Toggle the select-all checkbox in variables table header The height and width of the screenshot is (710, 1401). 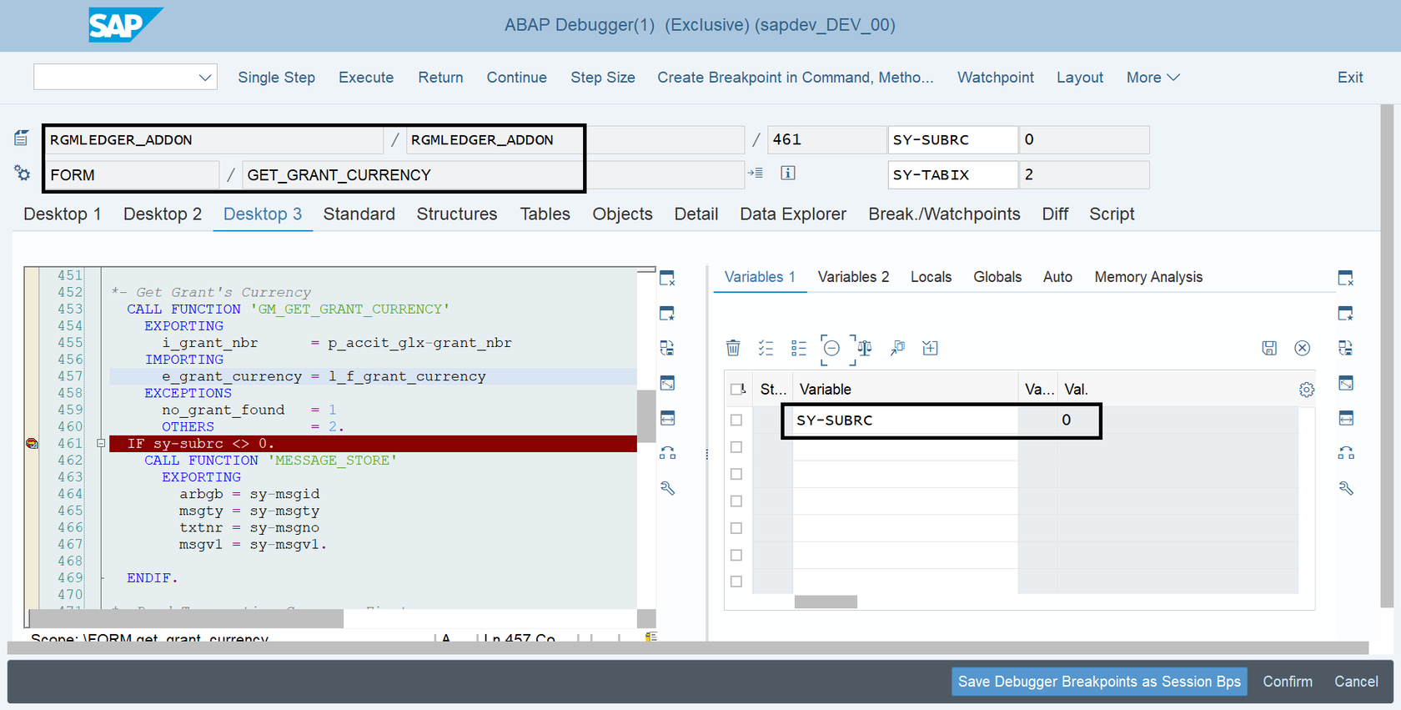[x=737, y=389]
